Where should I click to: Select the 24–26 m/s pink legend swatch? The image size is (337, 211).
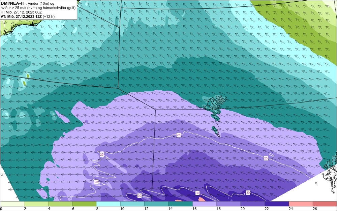[301, 204]
